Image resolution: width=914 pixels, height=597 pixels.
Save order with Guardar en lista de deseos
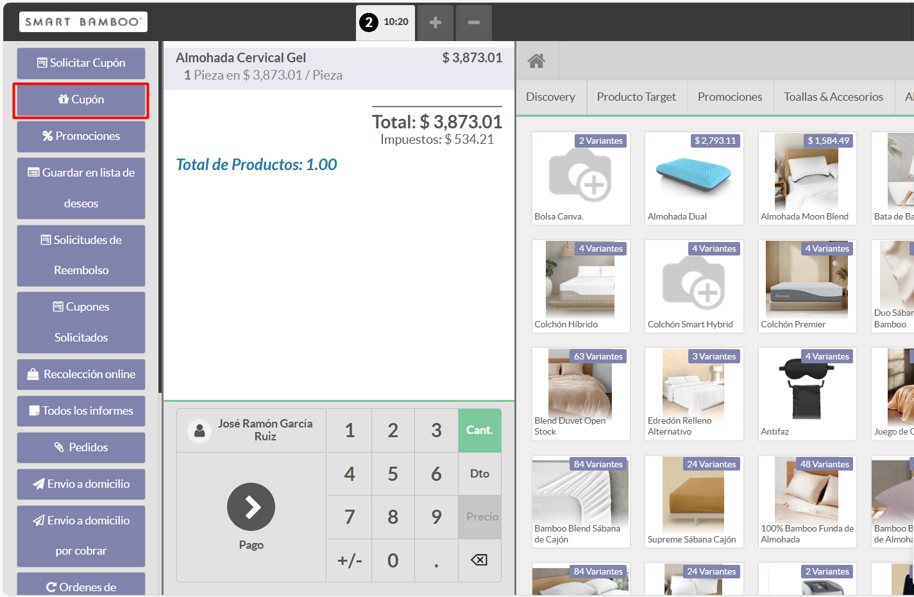81,188
